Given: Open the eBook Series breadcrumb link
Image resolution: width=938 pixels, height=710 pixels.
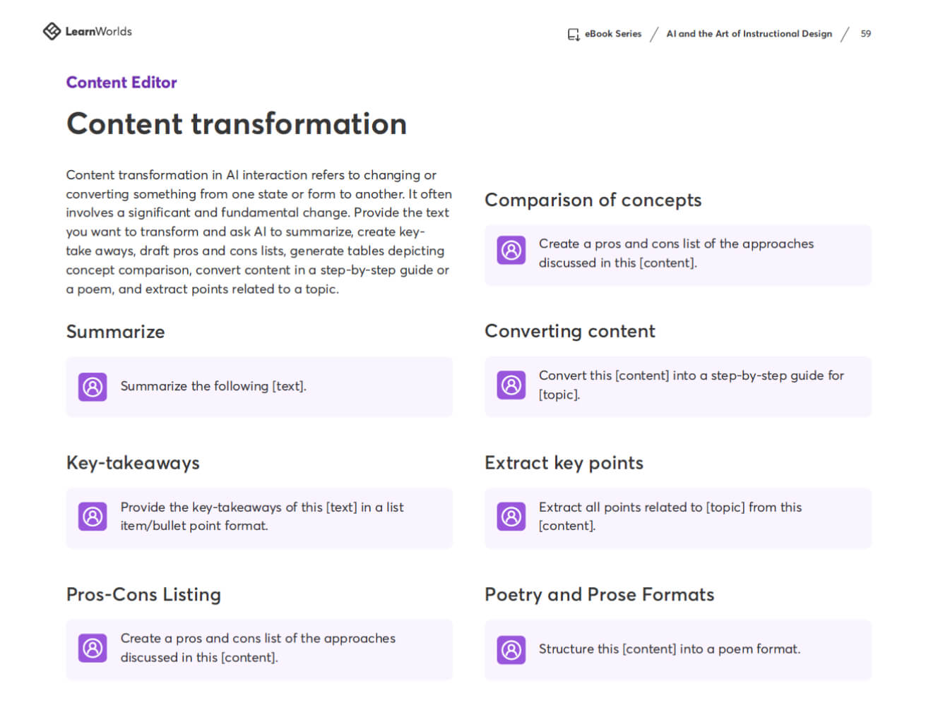Looking at the screenshot, I should click(x=612, y=34).
